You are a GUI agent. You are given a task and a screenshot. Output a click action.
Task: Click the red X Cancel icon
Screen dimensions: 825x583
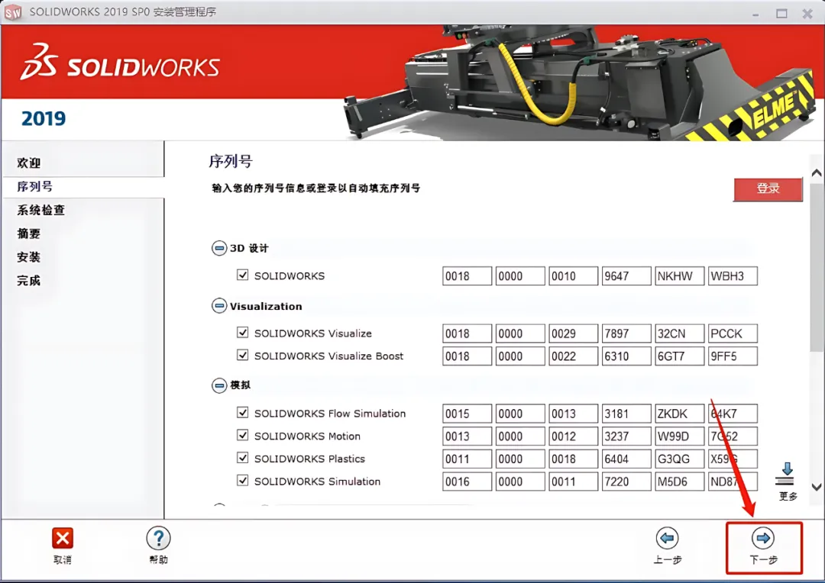click(x=63, y=538)
